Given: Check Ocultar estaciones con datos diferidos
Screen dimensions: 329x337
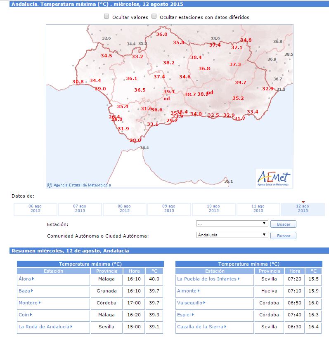Looking at the screenshot, I should click(x=154, y=16).
